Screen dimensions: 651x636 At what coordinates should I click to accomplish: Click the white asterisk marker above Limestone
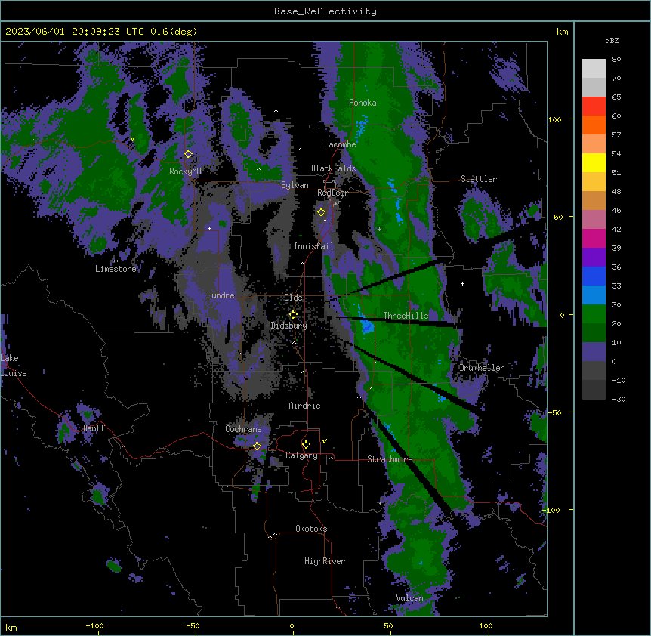[x=116, y=261]
